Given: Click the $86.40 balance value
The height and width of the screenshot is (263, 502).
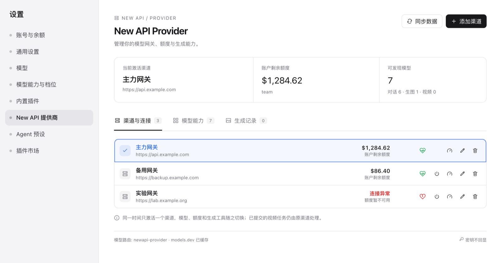Looking at the screenshot, I should [380, 171].
